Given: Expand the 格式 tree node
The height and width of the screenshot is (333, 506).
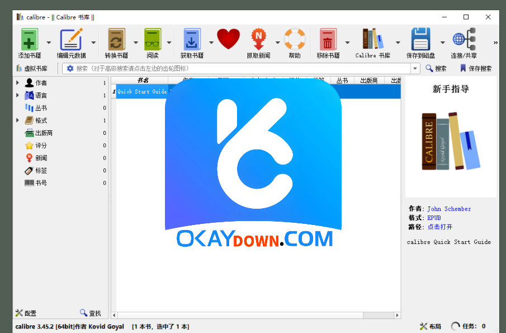Looking at the screenshot, I should coord(17,120).
